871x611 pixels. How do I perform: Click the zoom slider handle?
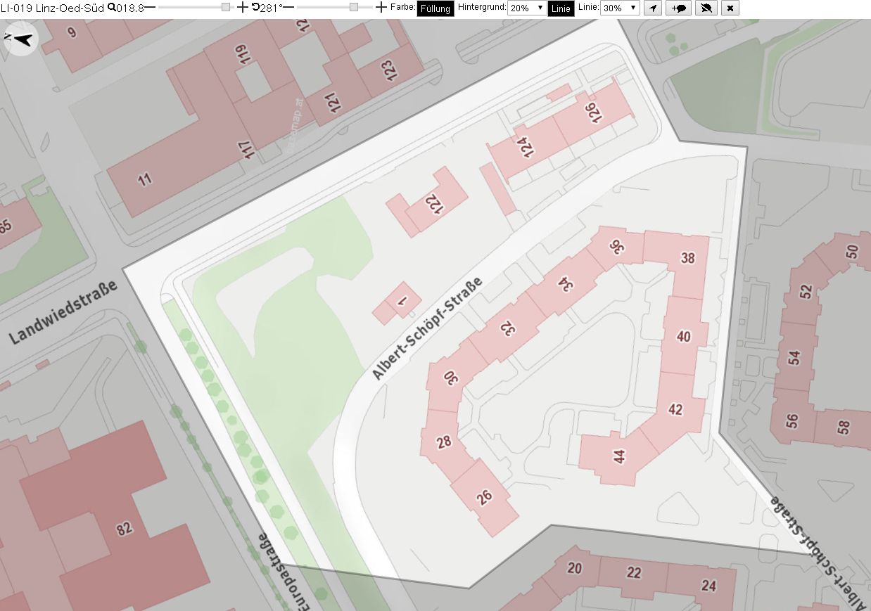(226, 7)
